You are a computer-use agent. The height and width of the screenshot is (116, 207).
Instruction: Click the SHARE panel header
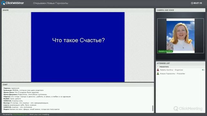[78, 10]
